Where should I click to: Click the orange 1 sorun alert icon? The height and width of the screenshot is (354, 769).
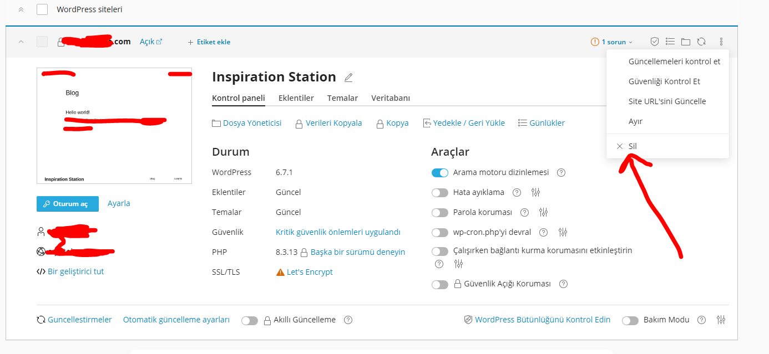[595, 42]
